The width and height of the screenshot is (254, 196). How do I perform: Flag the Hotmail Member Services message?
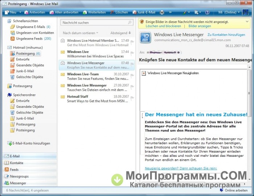point(132,42)
